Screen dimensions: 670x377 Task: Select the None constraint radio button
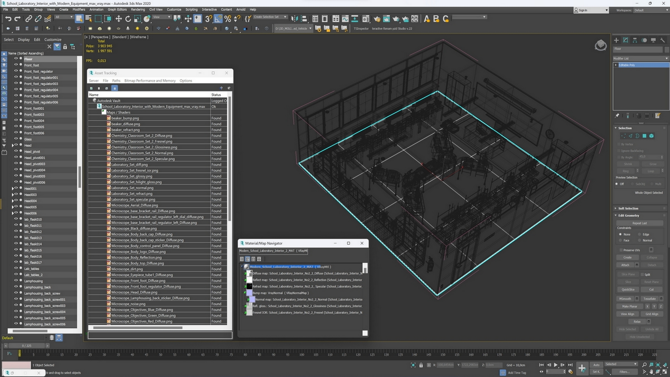620,235
